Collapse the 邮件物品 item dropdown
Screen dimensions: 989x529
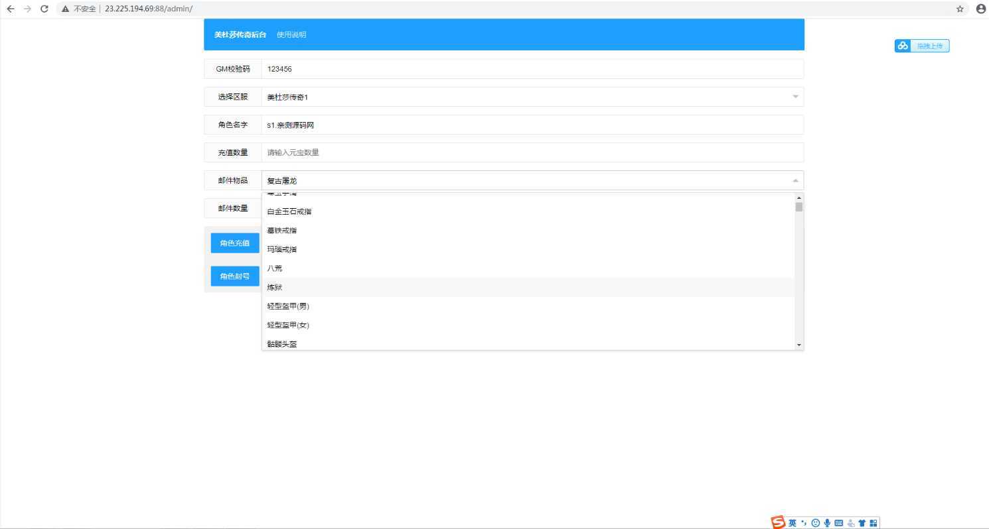[x=795, y=180]
